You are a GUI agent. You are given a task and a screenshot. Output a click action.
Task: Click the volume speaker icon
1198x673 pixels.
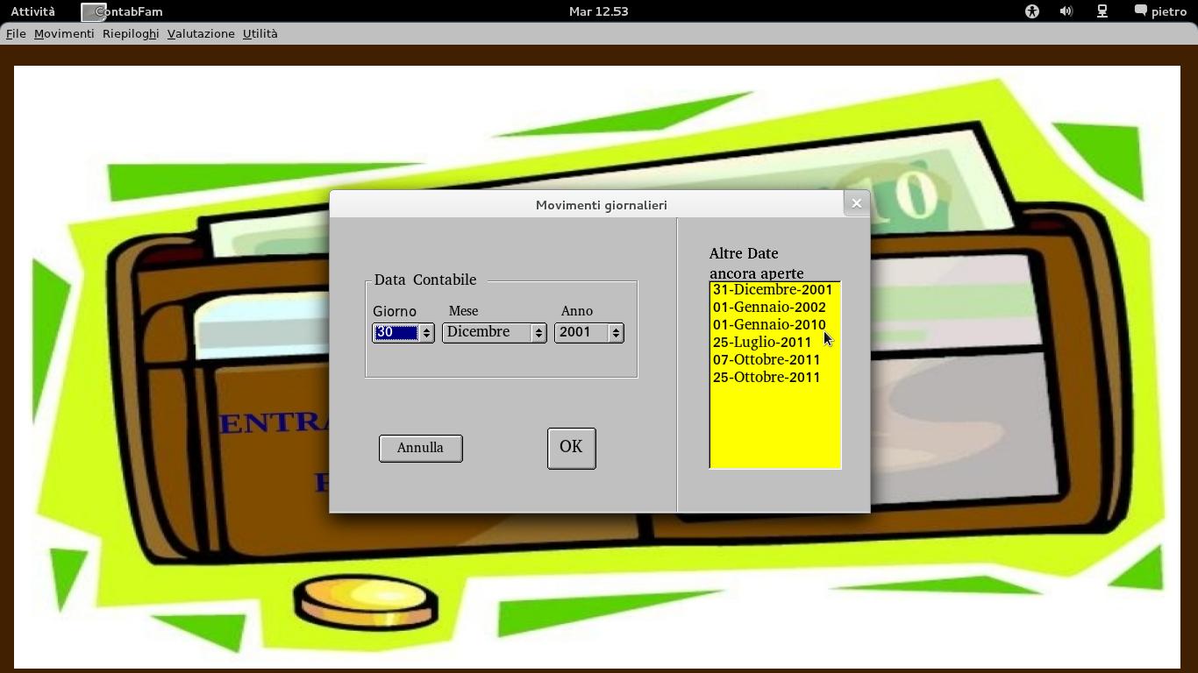point(1066,11)
